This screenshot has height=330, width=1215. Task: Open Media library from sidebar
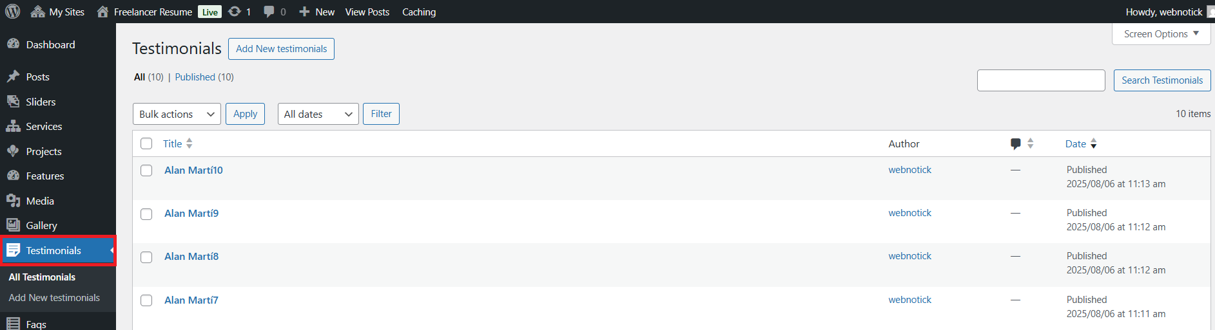point(40,201)
